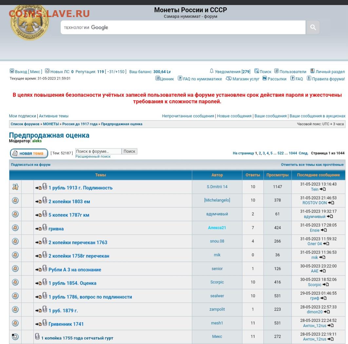Open topic Рубли А 3 на опознание
Screen dimensions: 348x344
point(75,270)
